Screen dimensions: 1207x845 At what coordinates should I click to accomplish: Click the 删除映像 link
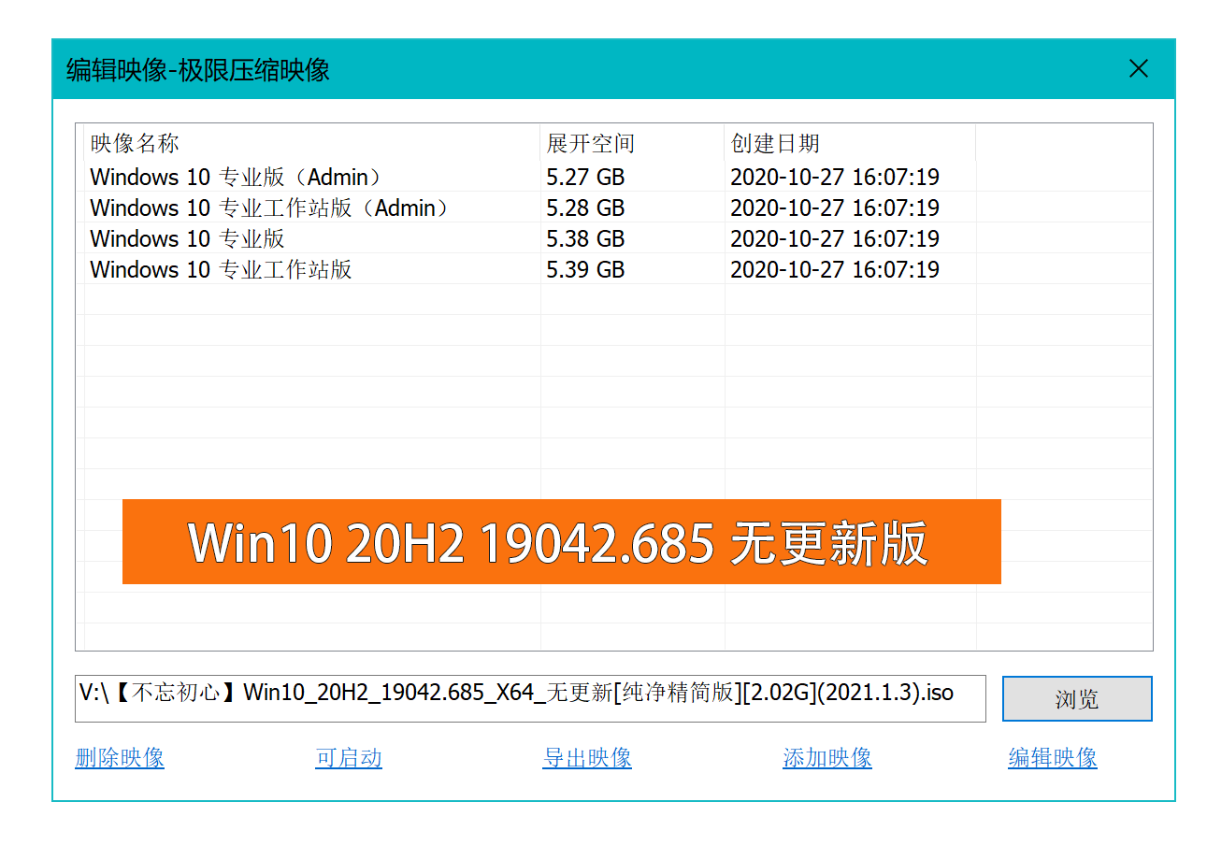120,757
